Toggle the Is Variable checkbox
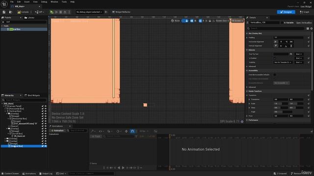The width and height of the screenshot is (314, 176). tap(282, 23)
